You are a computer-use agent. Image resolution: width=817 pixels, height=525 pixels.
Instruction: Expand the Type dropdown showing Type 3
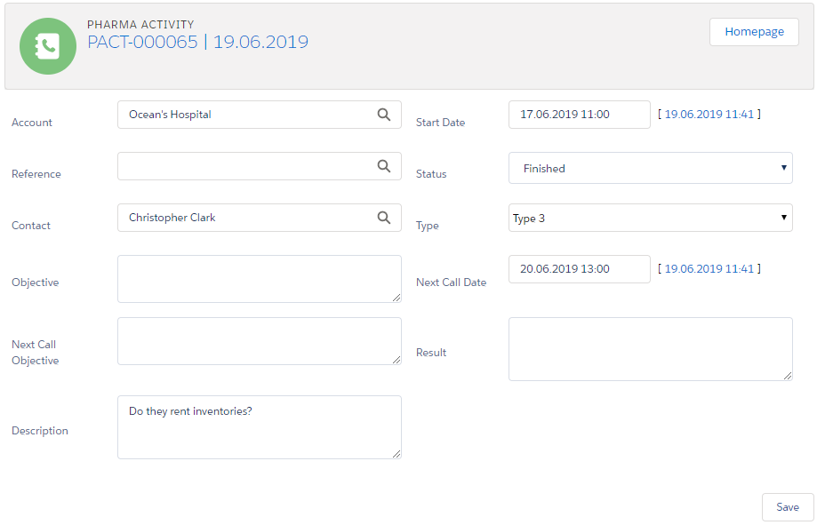point(650,219)
